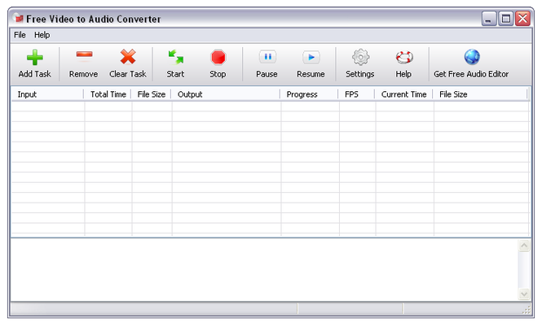The image size is (542, 327).
Task: Start conversion with the green arrows icon
Action: tap(175, 57)
